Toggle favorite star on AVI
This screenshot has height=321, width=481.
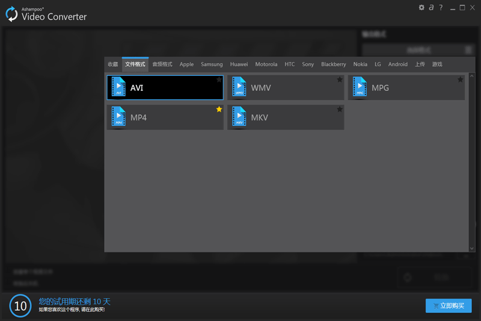[x=219, y=79]
